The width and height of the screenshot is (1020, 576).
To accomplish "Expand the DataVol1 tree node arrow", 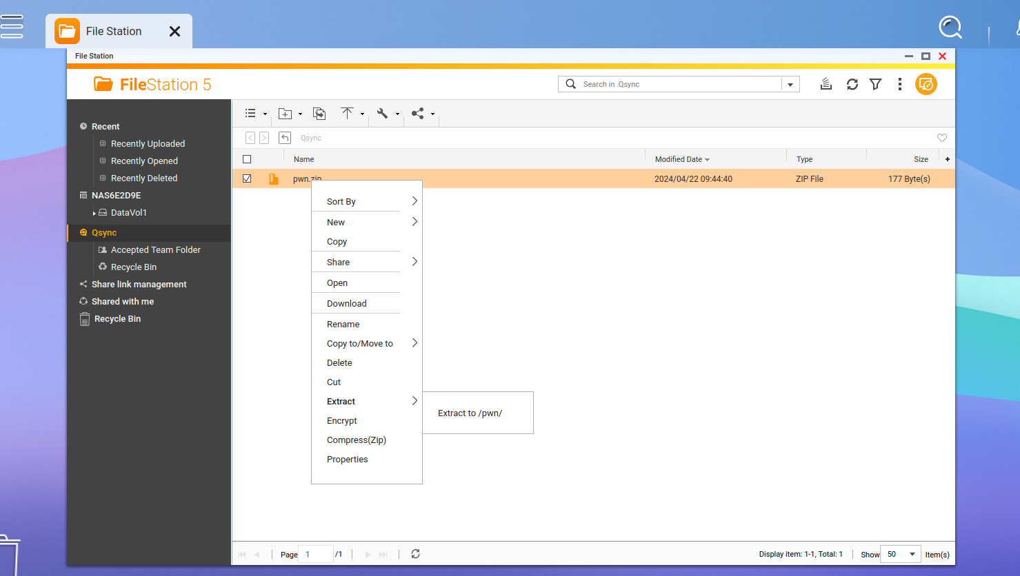I will coord(94,213).
